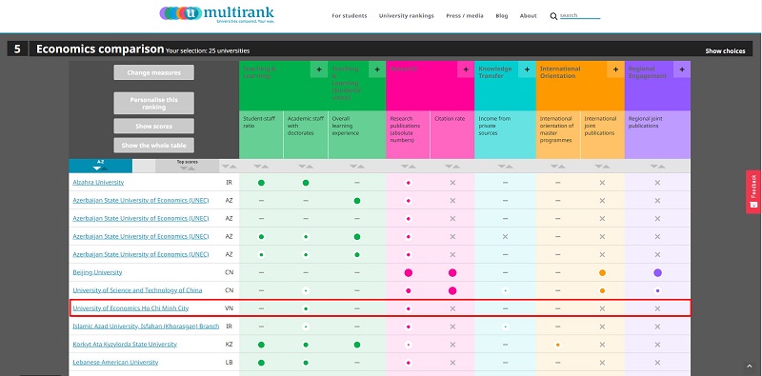Open the Blog page
Screen dimensions: 762x376
pyautogui.click(x=502, y=15)
